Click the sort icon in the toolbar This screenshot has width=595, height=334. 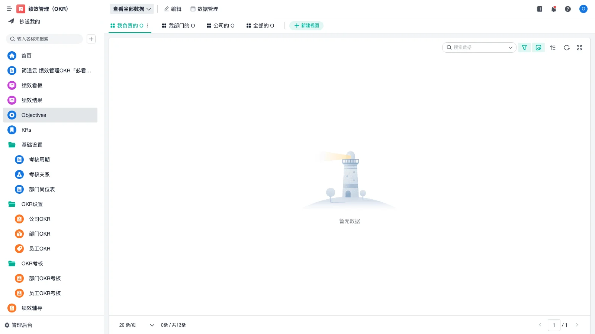[553, 48]
